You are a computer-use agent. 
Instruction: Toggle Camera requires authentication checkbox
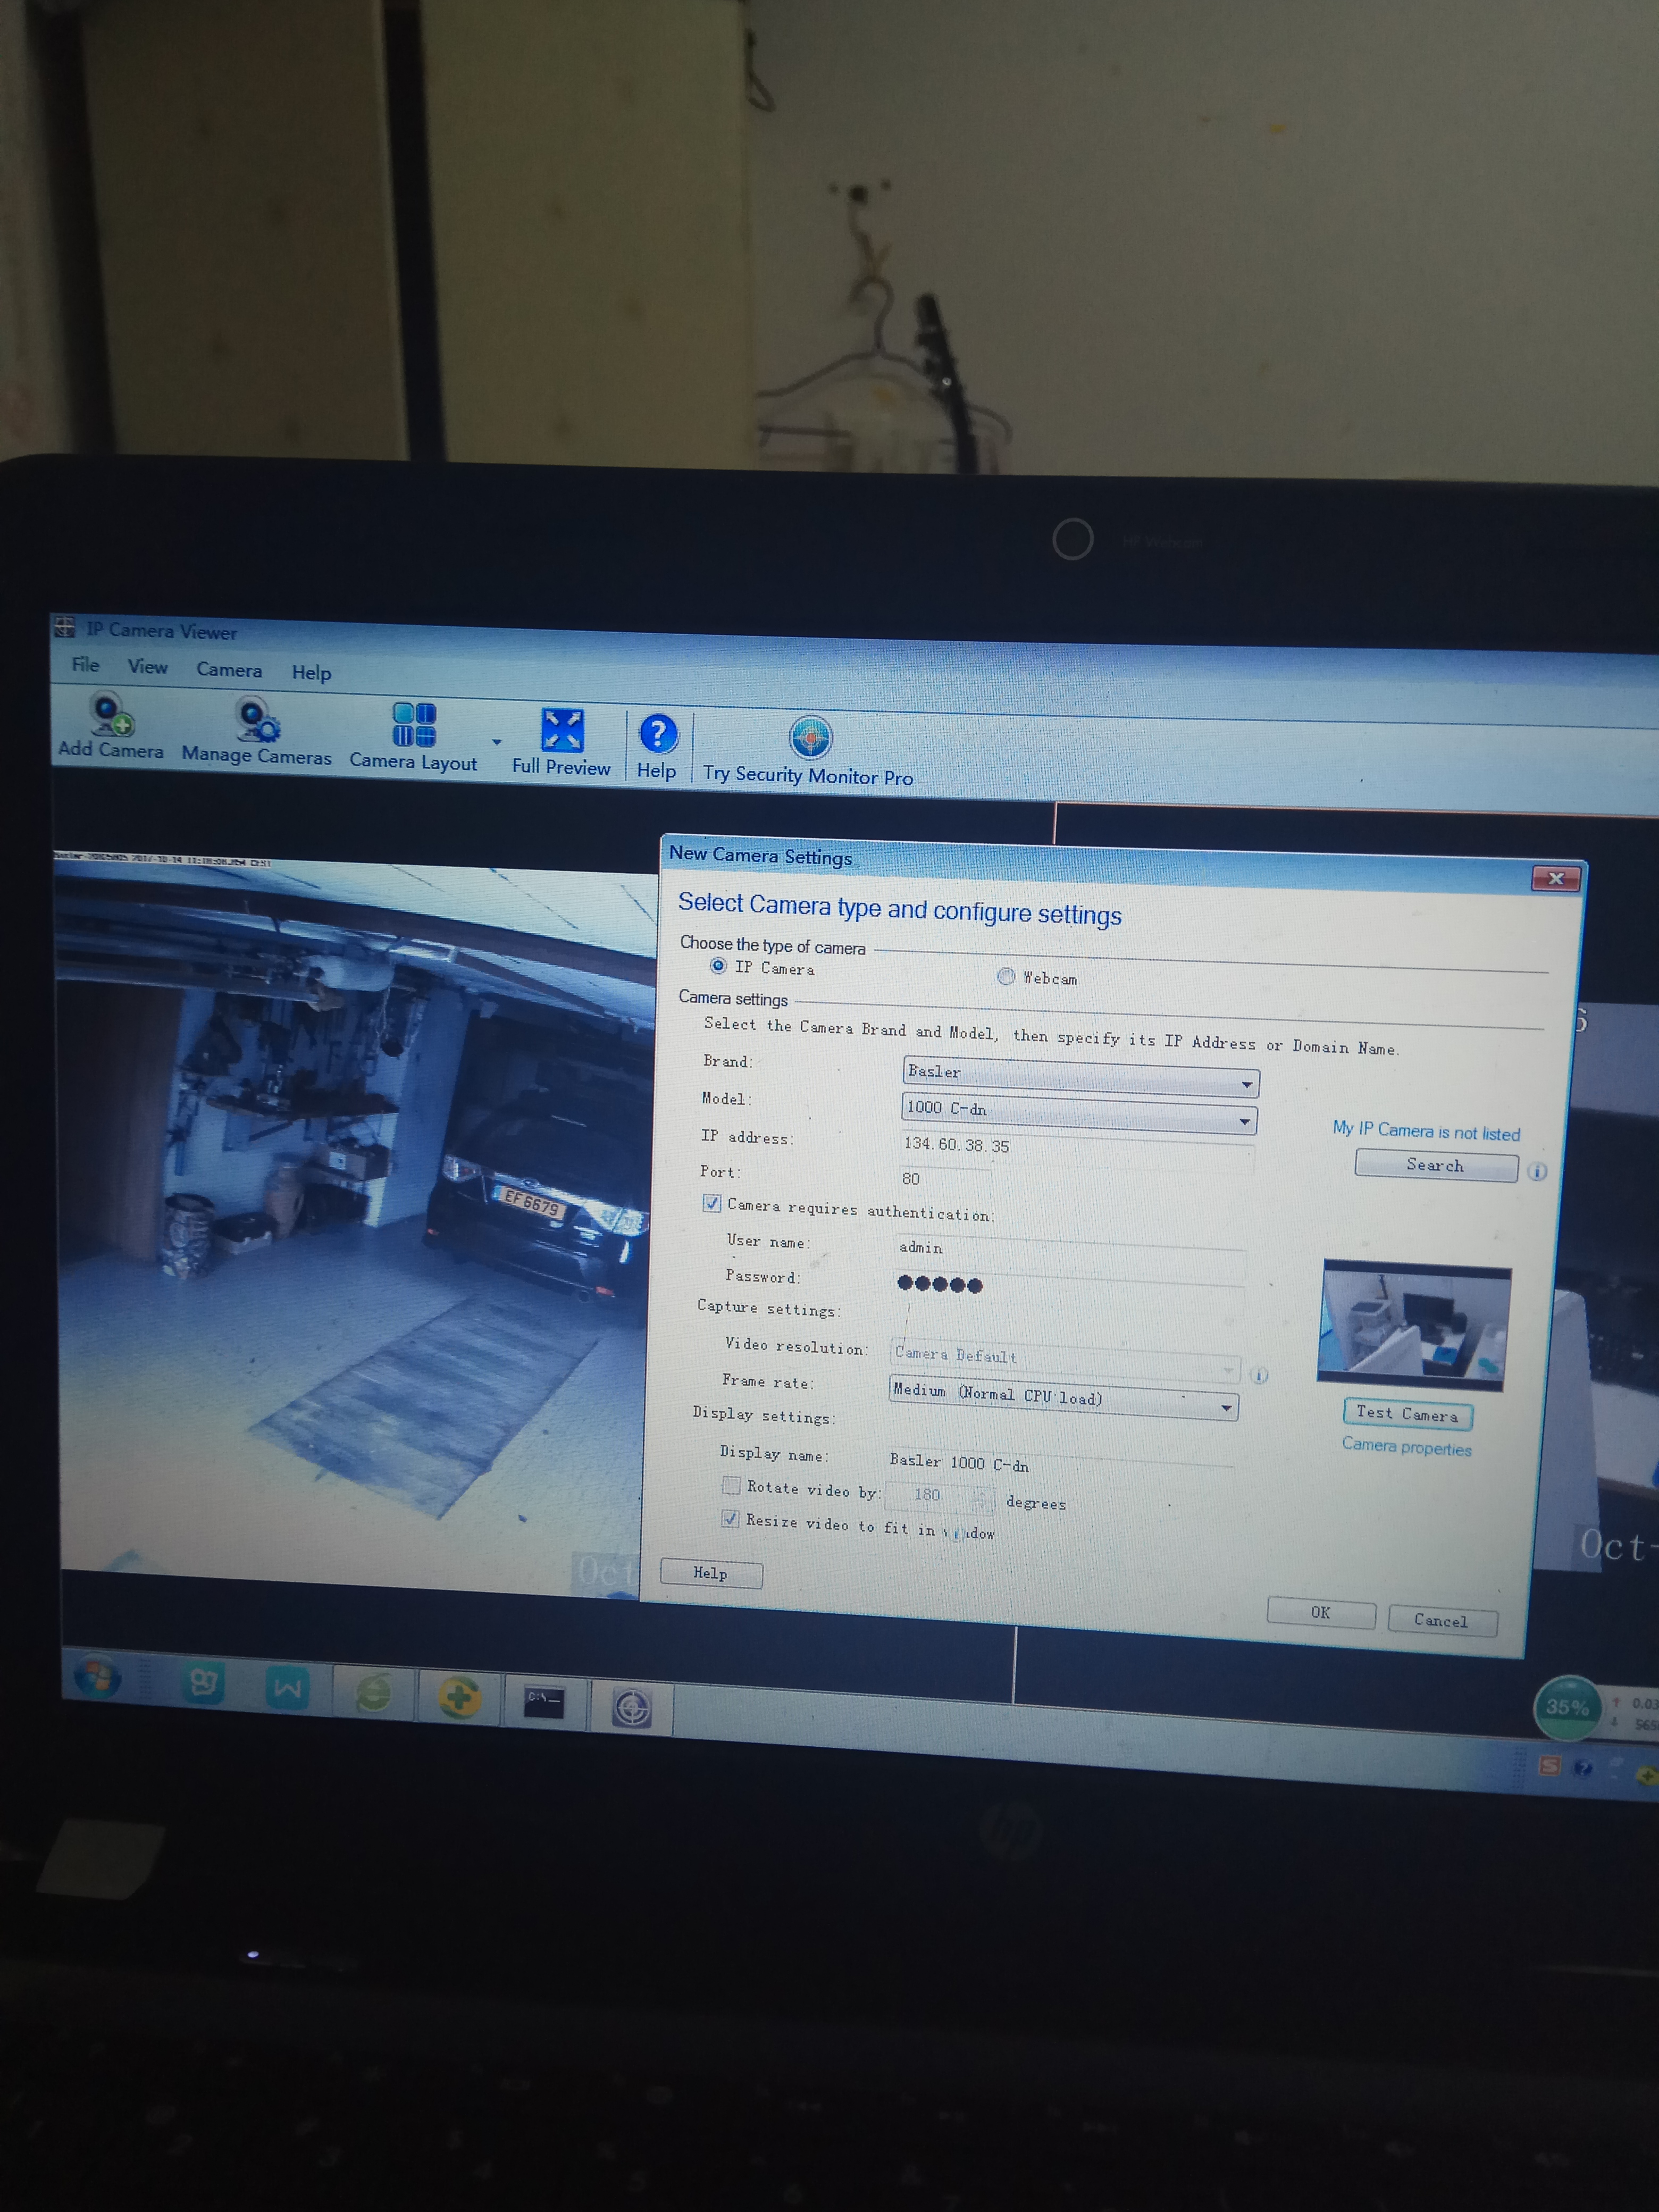(712, 1203)
